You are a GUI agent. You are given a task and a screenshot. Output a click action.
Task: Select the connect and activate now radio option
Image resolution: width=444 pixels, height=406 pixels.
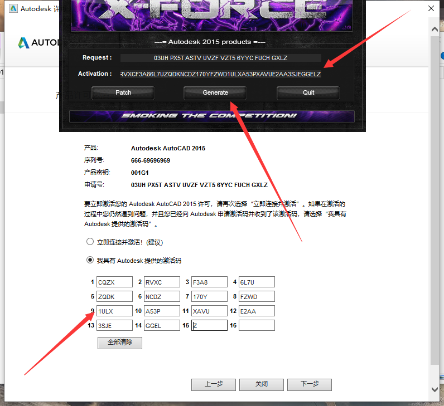90,242
